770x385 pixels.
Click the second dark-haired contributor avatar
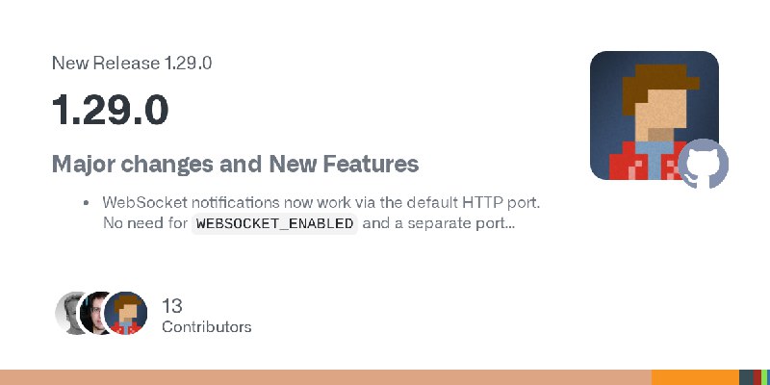point(96,313)
